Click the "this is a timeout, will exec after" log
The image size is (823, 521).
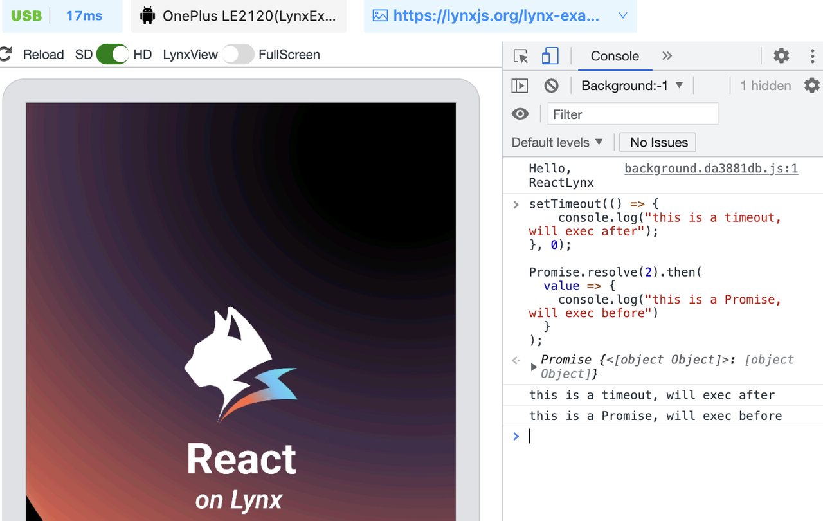(x=652, y=395)
